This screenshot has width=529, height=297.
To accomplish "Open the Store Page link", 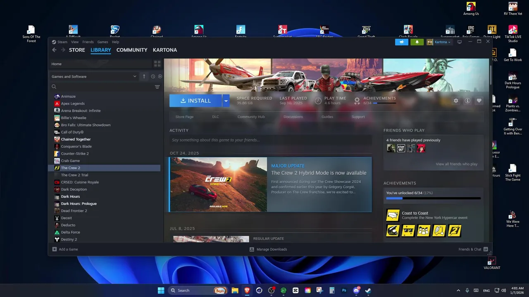I will [184, 117].
